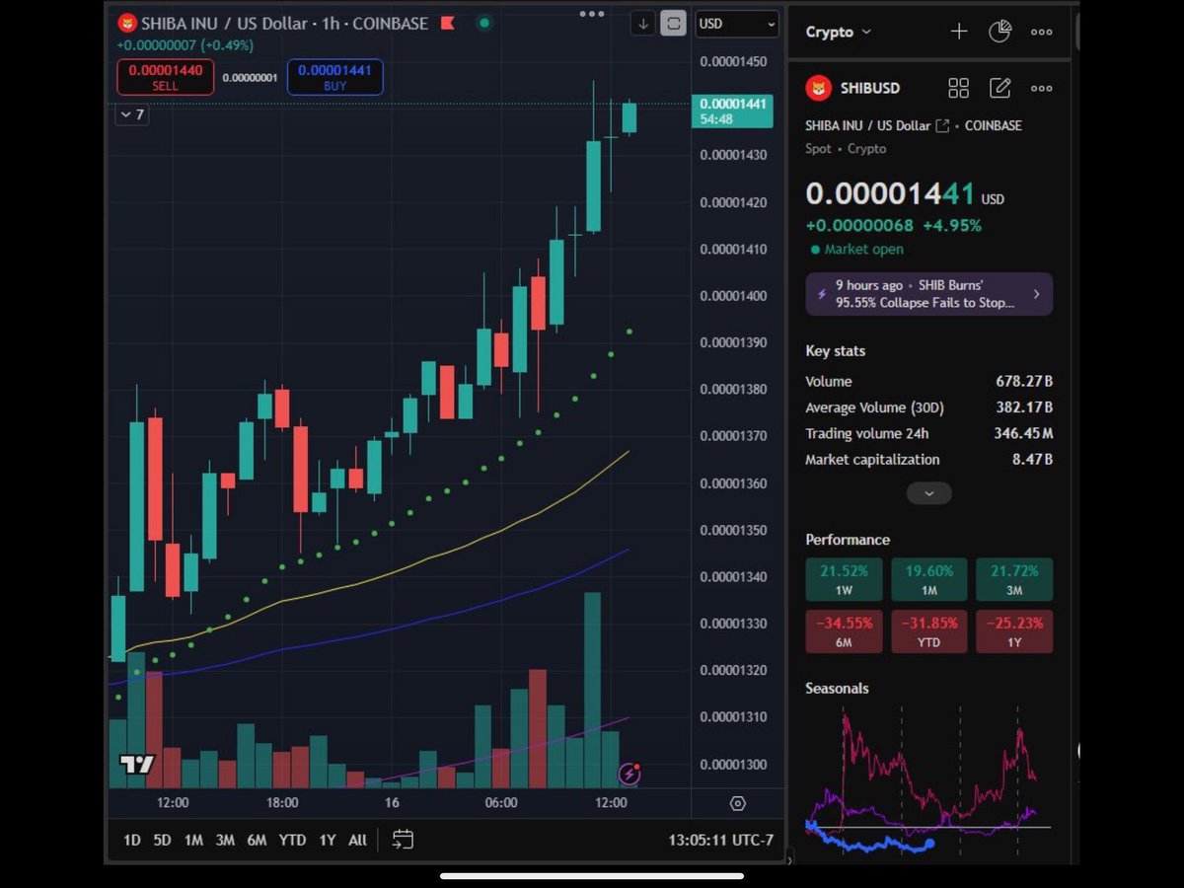Click the pie chart icon in watchlist header
Viewport: 1184px width, 888px height.
(x=999, y=32)
